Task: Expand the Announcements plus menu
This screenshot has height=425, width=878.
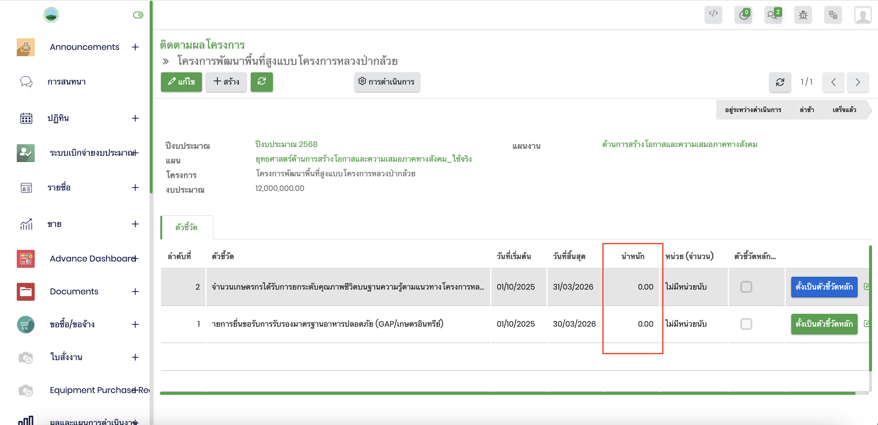Action: point(135,47)
